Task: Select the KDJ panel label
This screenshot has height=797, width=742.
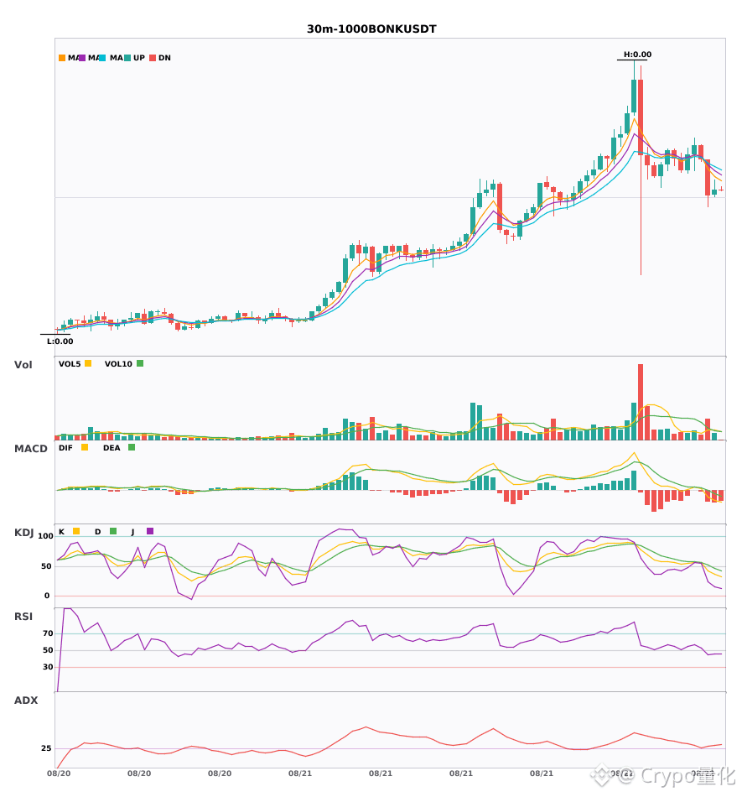Action: point(23,533)
